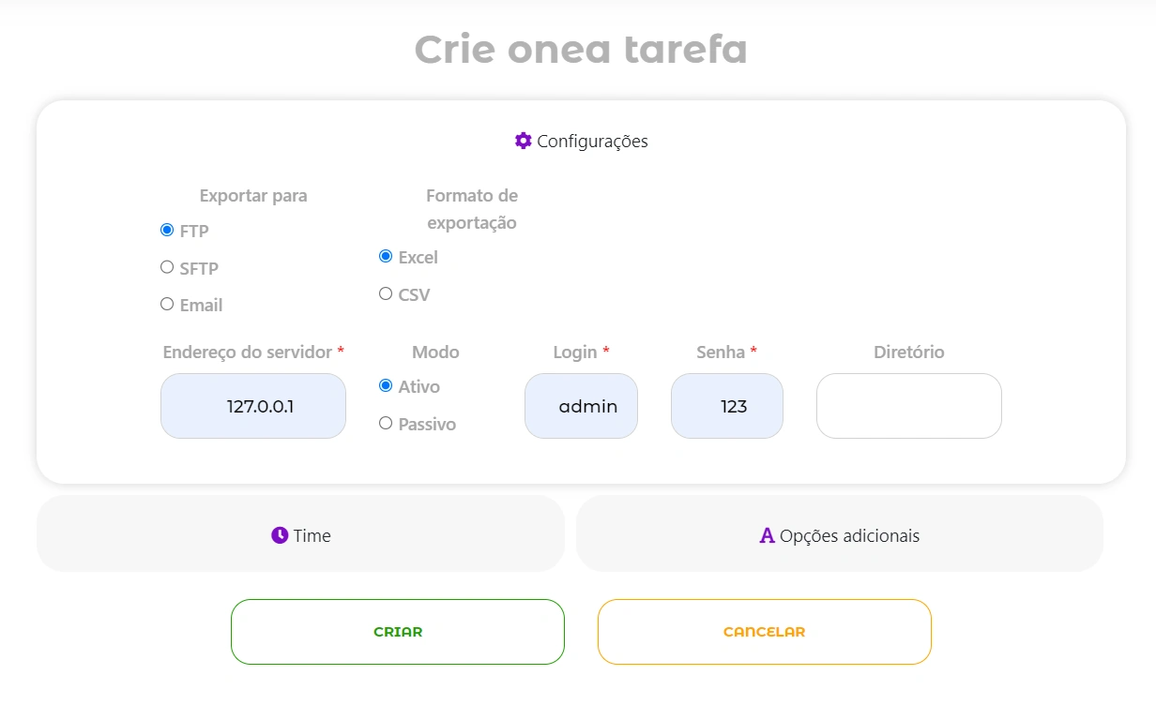1156x720 pixels.
Task: Select Ativo mode radio button
Action: point(386,385)
